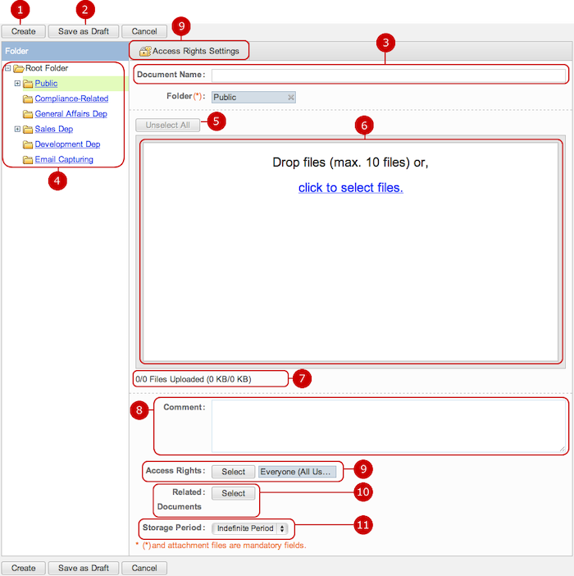Click the bottom Save as Draft button
This screenshot has width=574, height=576.
(84, 568)
